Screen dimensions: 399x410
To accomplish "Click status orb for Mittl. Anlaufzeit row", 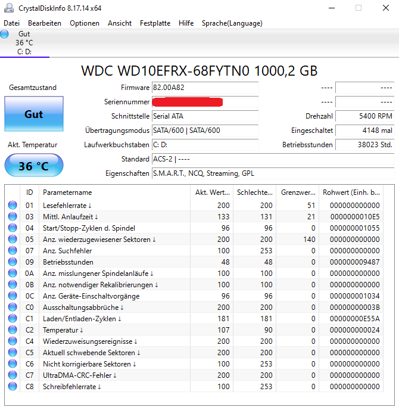I will click(x=13, y=216).
